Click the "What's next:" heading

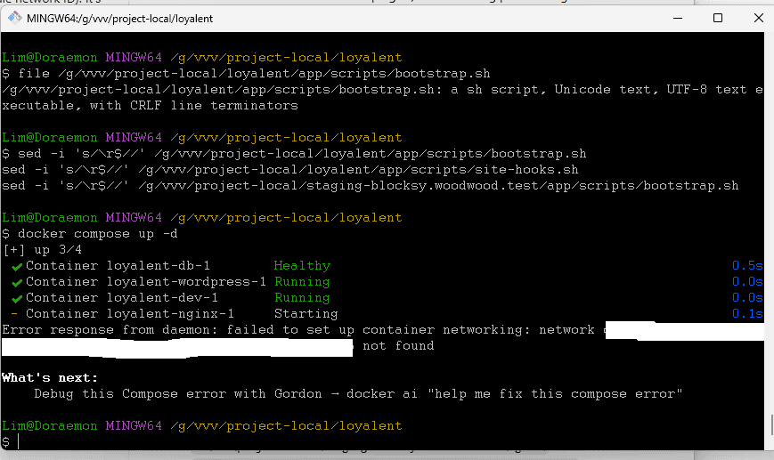click(50, 377)
